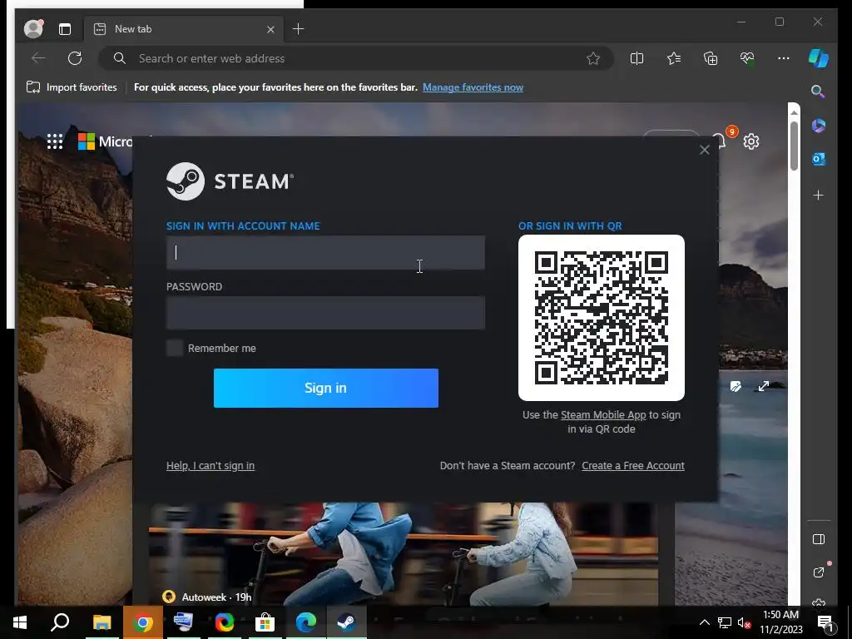Open a new tab with the plus button
This screenshot has width=852, height=639.
click(299, 29)
